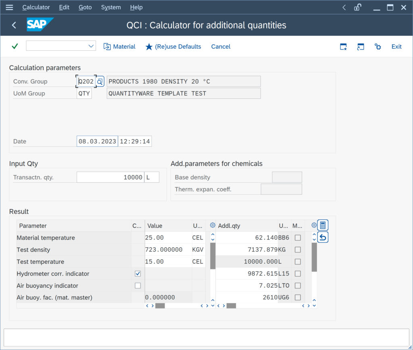
Task: Open settings gear for the Addl.qty table
Action: (314, 225)
